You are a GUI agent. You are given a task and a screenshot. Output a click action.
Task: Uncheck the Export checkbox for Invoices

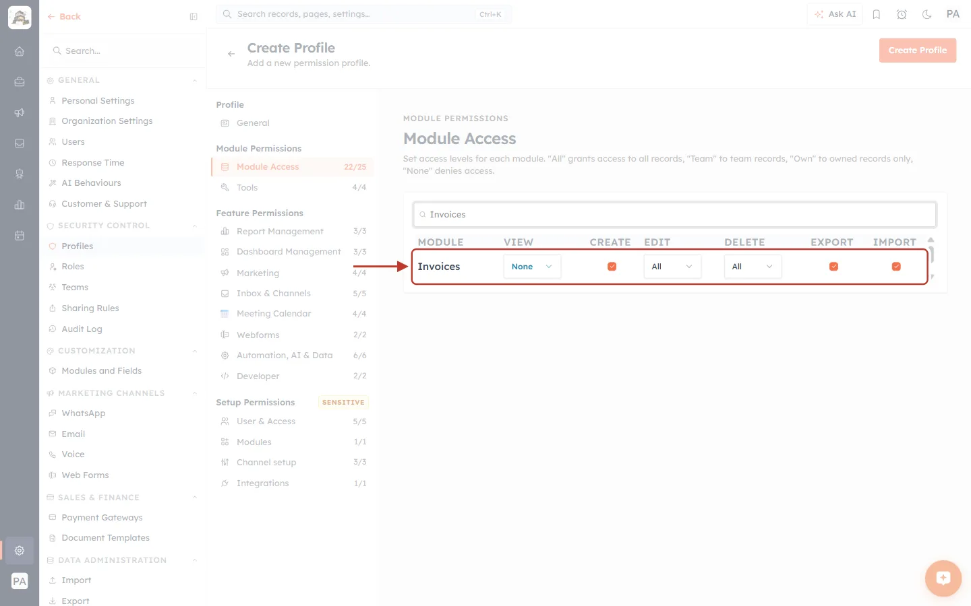point(833,267)
